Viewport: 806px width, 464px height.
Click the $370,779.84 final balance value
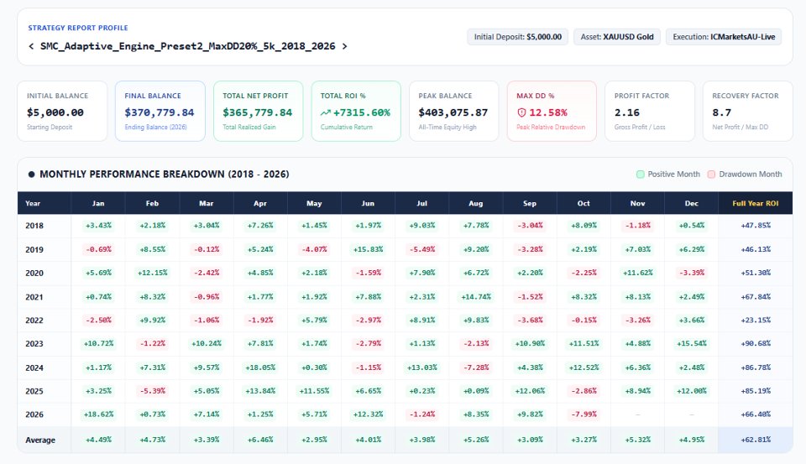point(160,112)
